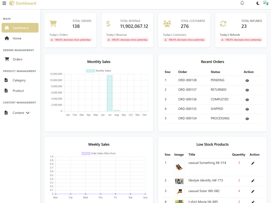271x203 pixels.
Task: Click Today's Refunds decrease badge
Action: [x=241, y=40]
